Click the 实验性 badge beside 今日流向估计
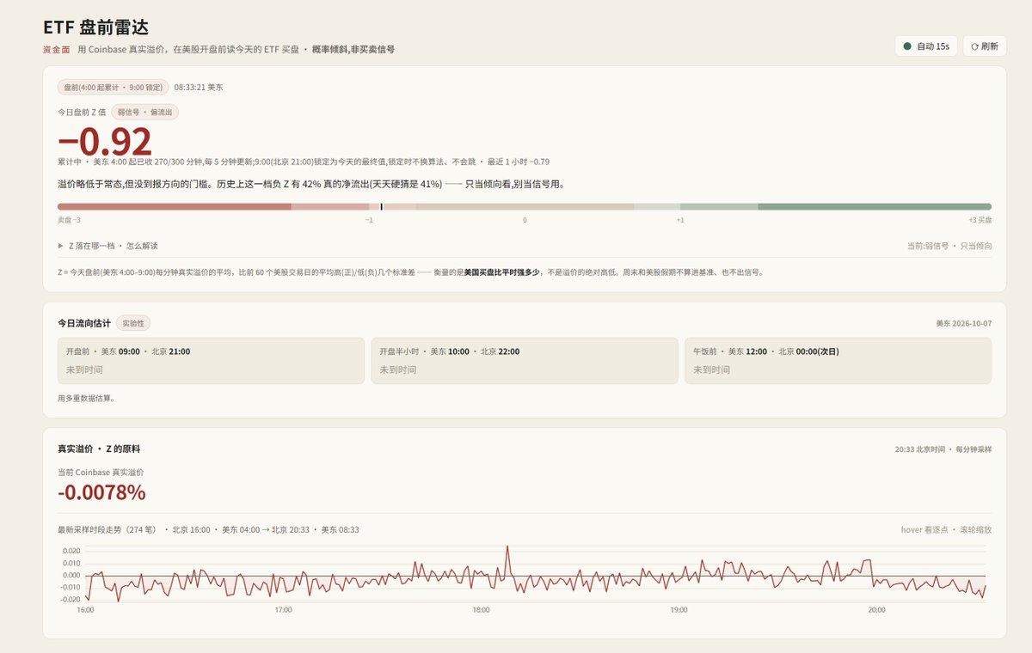The image size is (1032, 653). (134, 323)
